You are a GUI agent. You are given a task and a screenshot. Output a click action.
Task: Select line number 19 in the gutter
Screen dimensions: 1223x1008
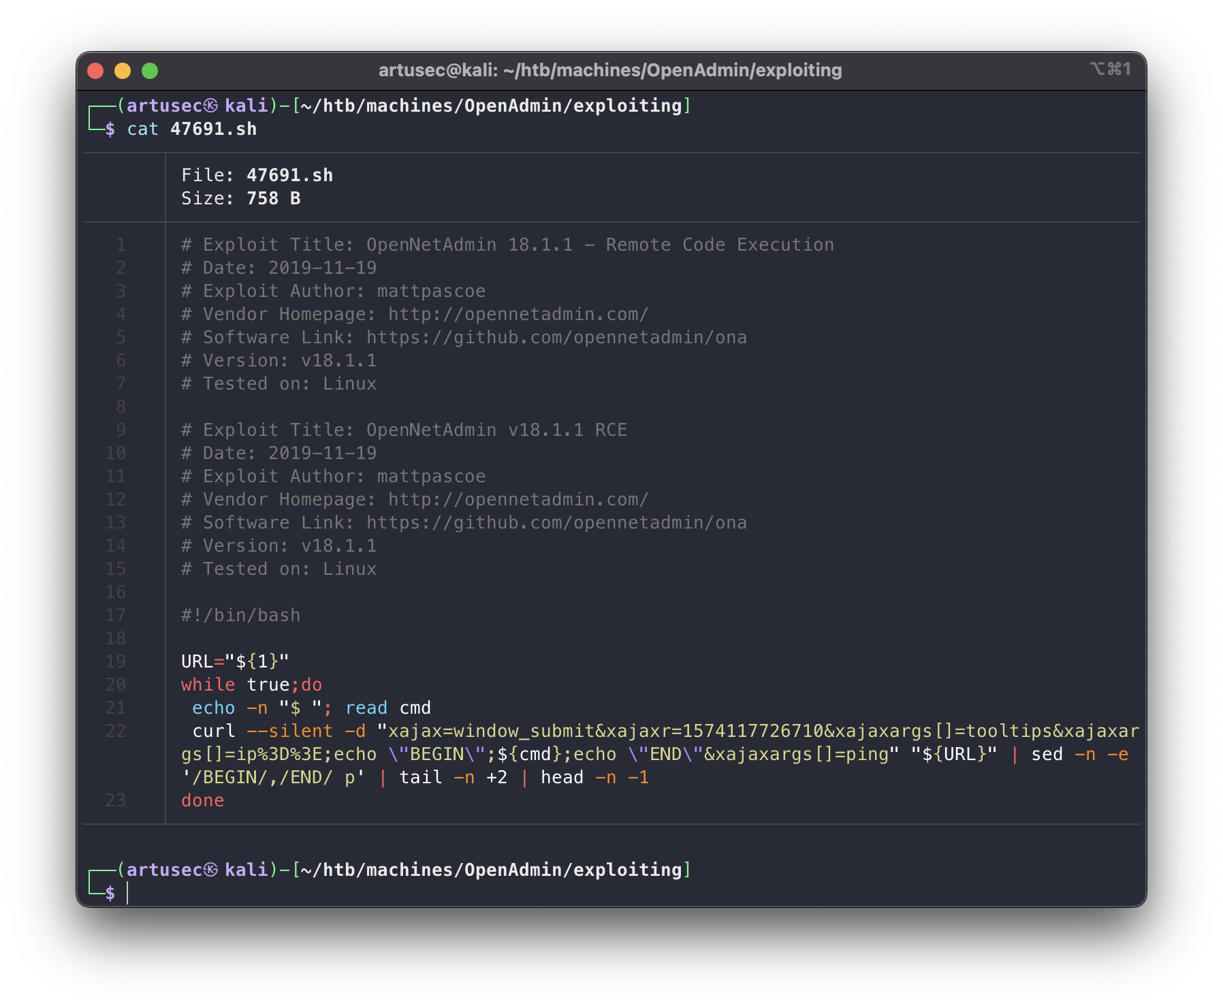116,661
